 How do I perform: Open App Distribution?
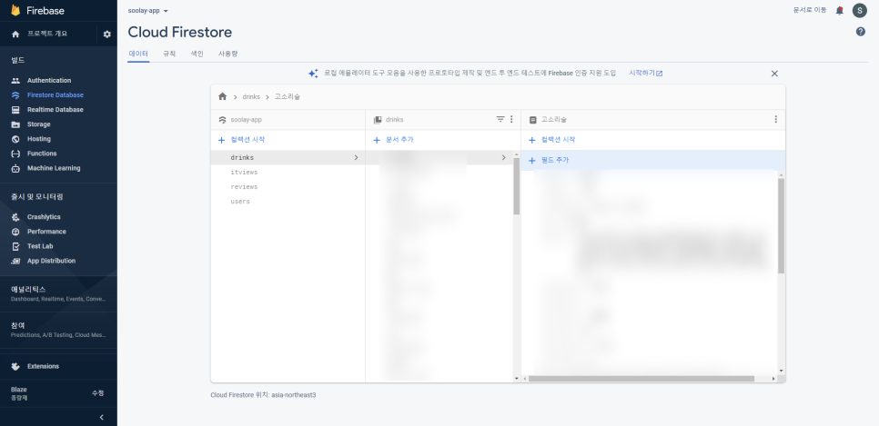[51, 261]
